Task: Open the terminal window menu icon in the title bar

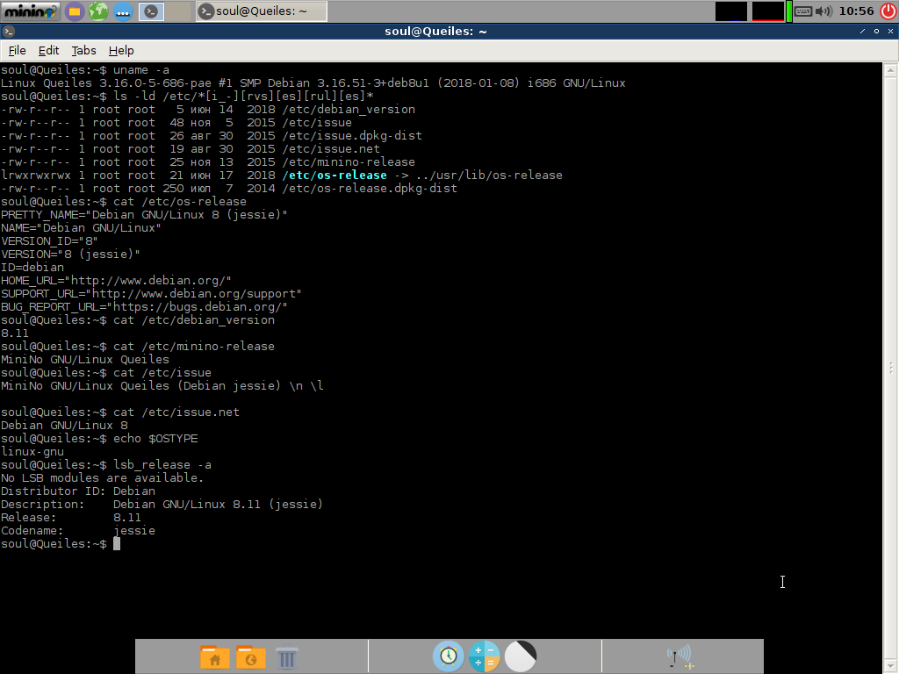Action: tap(8, 32)
